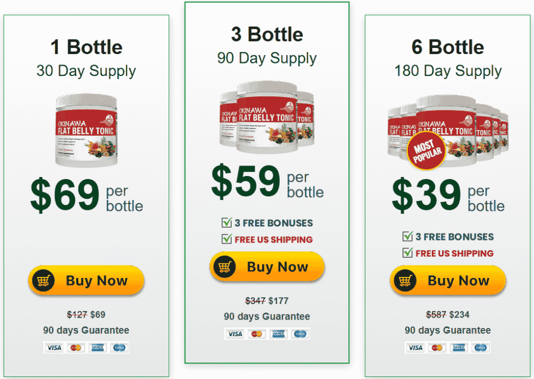Toggle 3 Free Bonuses checkbox in 6 Bottle plan
The width and height of the screenshot is (534, 379).
[x=408, y=236]
